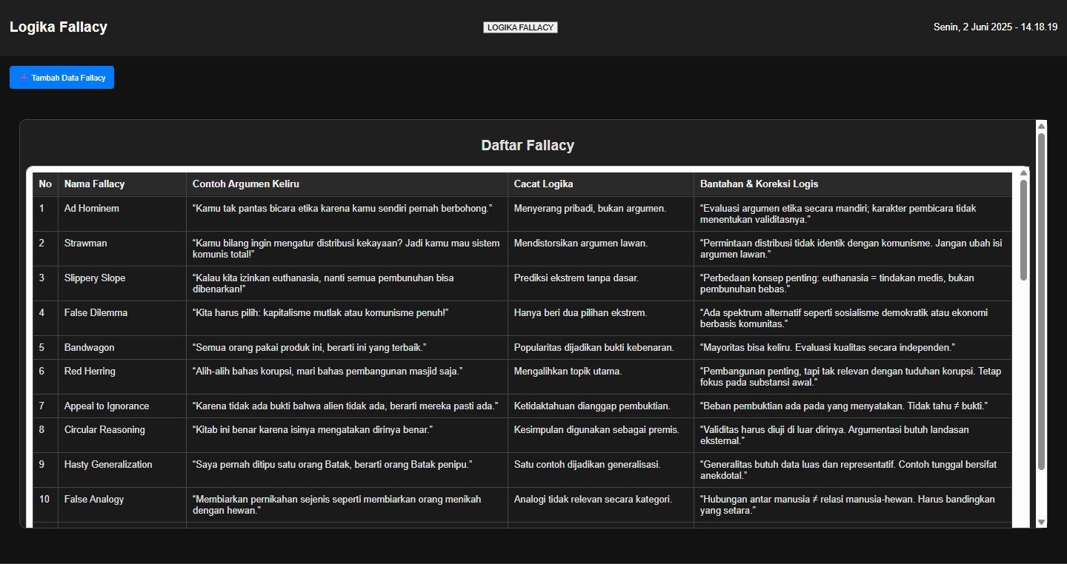1067x564 pixels.
Task: Select the Slippery Slope cell
Action: click(x=122, y=283)
